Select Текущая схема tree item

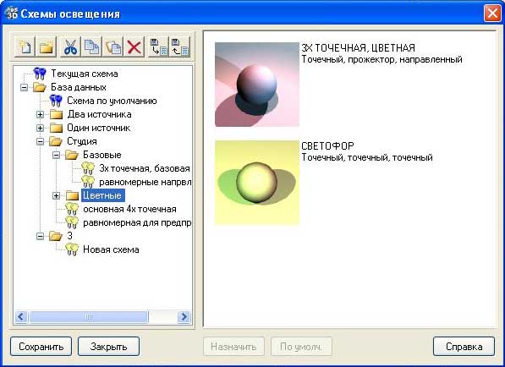85,74
